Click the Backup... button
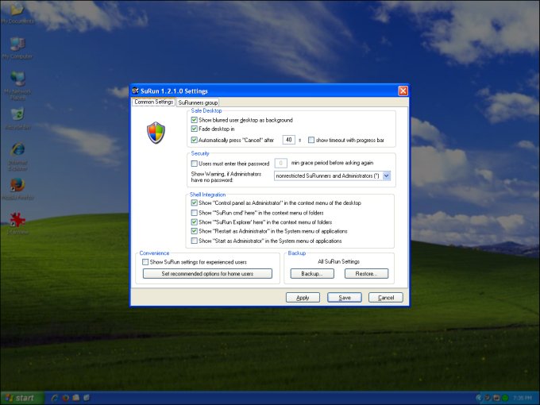This screenshot has width=540, height=405. click(x=311, y=273)
